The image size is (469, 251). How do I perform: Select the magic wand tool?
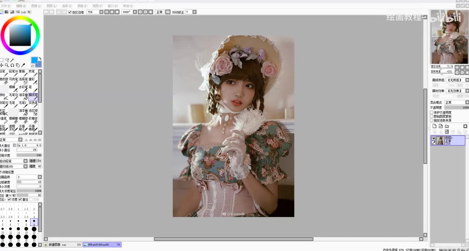pyautogui.click(x=12, y=60)
